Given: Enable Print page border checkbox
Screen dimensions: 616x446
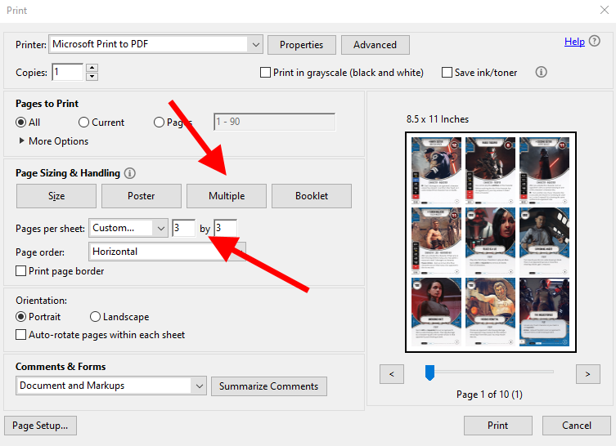Looking at the screenshot, I should 20,271.
